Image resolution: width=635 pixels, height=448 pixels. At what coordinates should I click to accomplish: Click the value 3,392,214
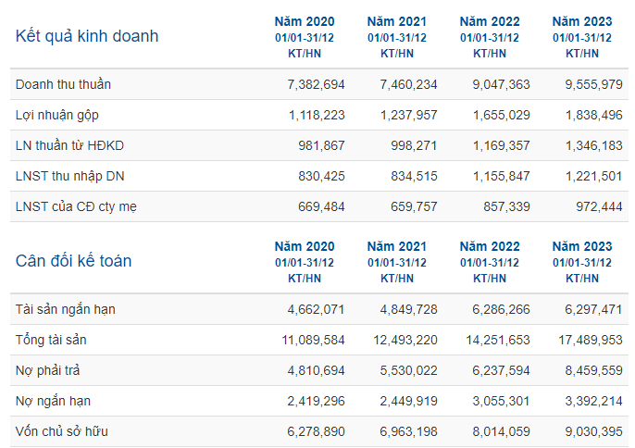click(593, 402)
